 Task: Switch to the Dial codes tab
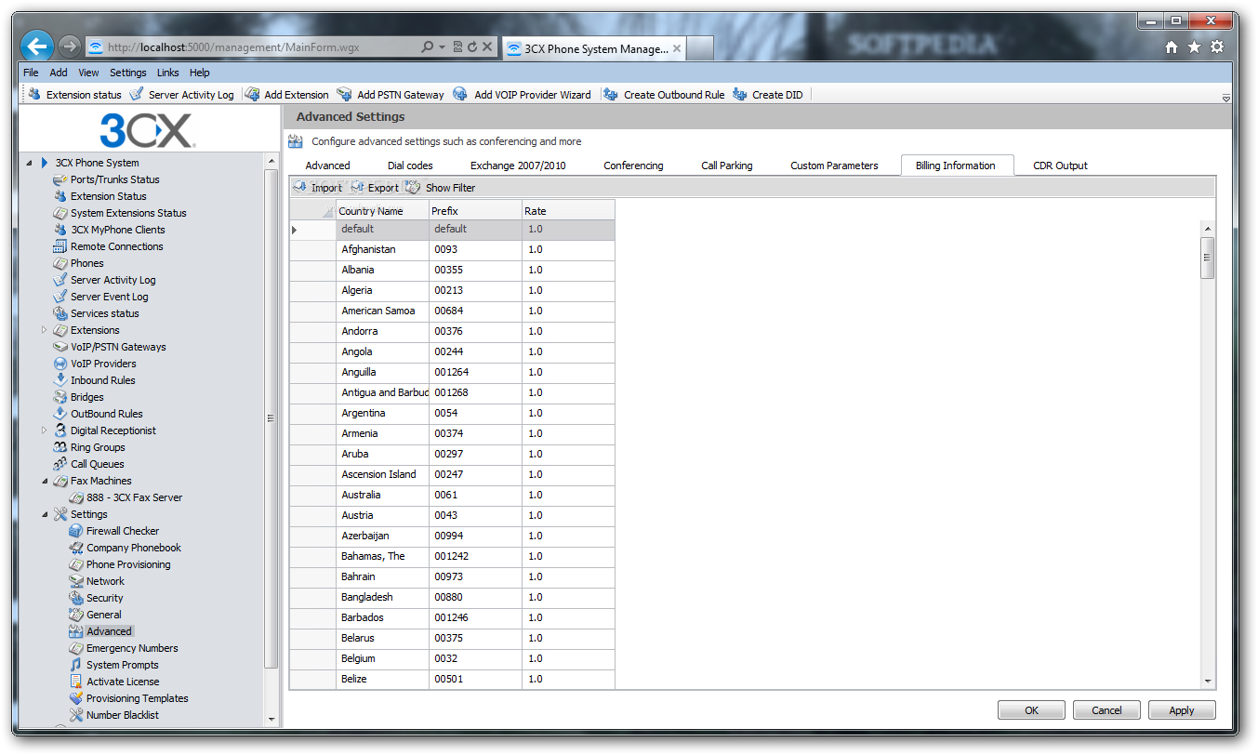click(410, 166)
